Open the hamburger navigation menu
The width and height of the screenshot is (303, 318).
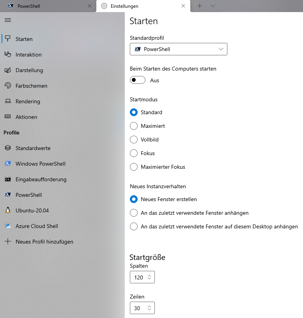(8, 20)
